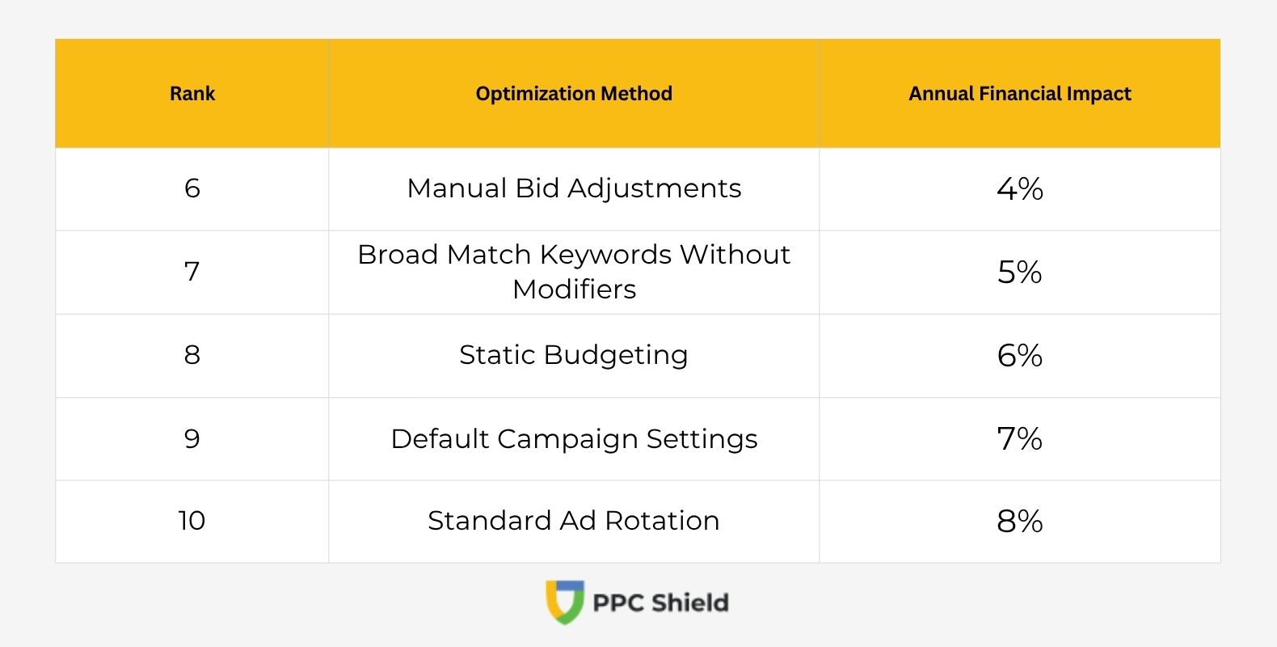Select the rank 10 cell

[192, 521]
